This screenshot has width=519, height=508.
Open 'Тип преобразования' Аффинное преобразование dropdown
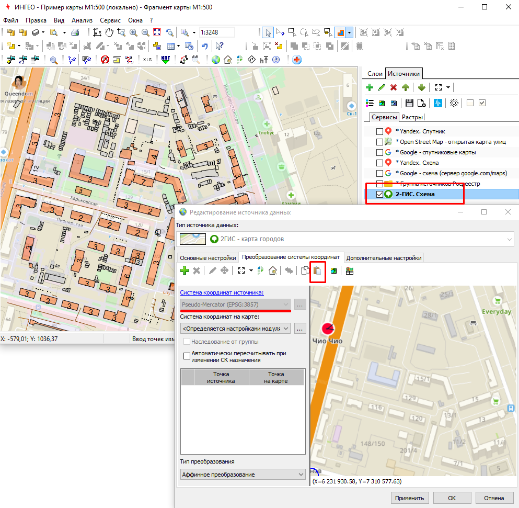(x=243, y=474)
